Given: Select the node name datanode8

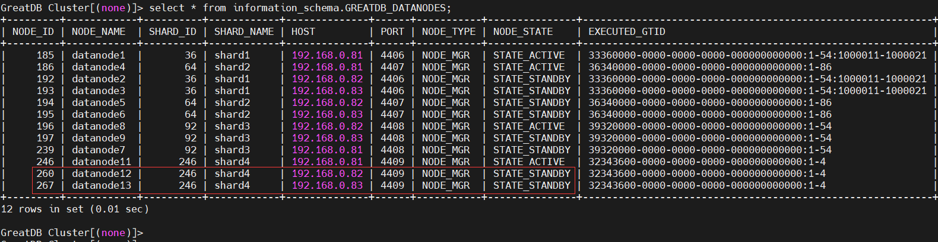Looking at the screenshot, I should point(99,127).
